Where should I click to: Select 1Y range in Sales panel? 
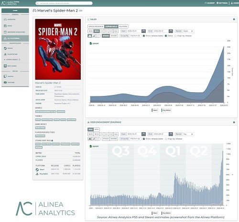tap(102, 31)
